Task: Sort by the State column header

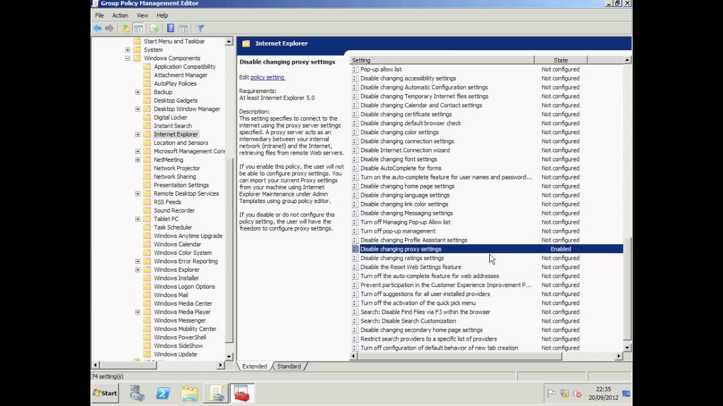Action: point(560,60)
